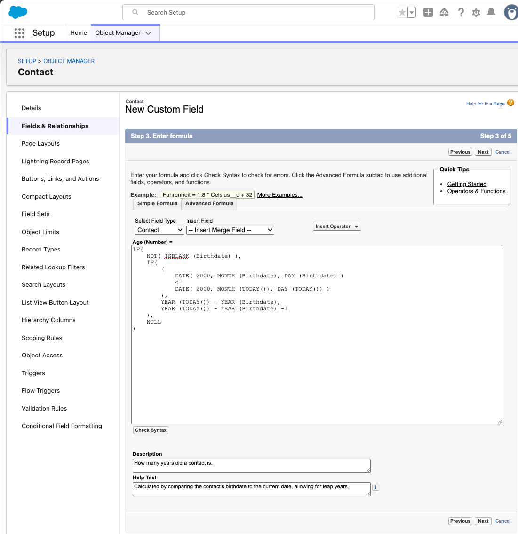View notifications bell icon
The width and height of the screenshot is (518, 534).
(x=491, y=13)
